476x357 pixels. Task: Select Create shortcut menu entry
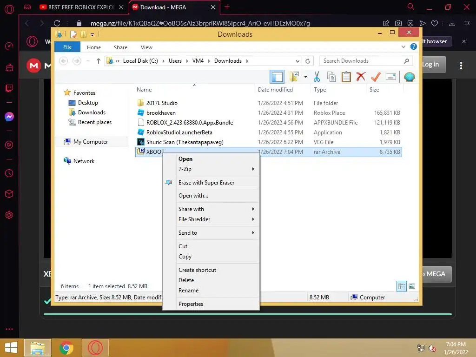click(211, 270)
